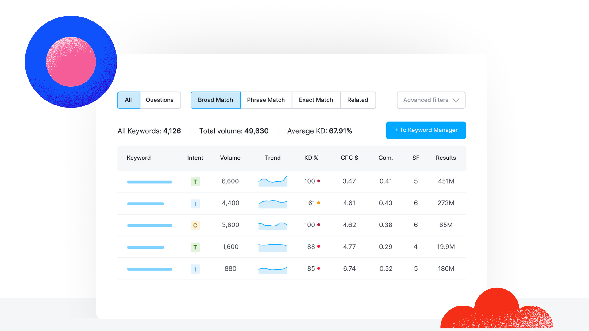Switch to the Questions tab

160,100
